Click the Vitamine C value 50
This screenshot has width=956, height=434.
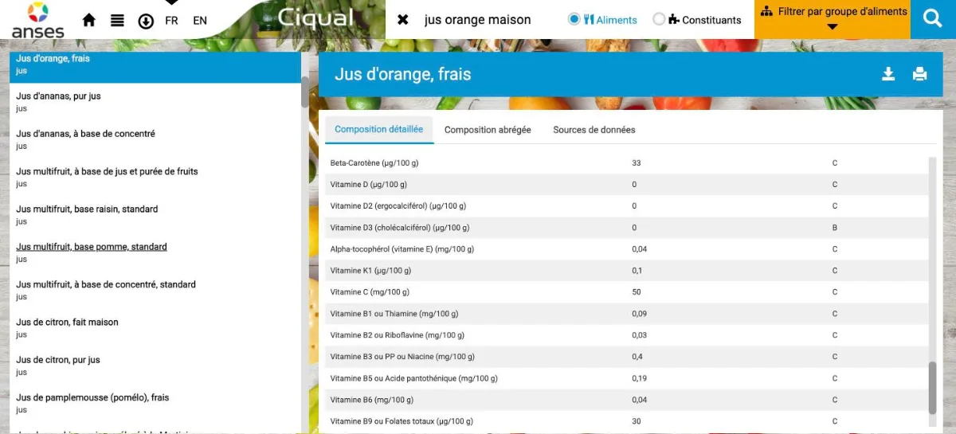coord(637,292)
